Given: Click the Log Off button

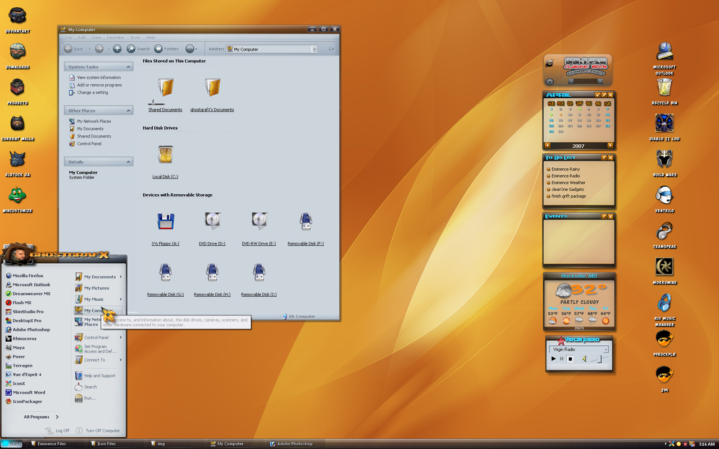Looking at the screenshot, I should pos(58,430).
